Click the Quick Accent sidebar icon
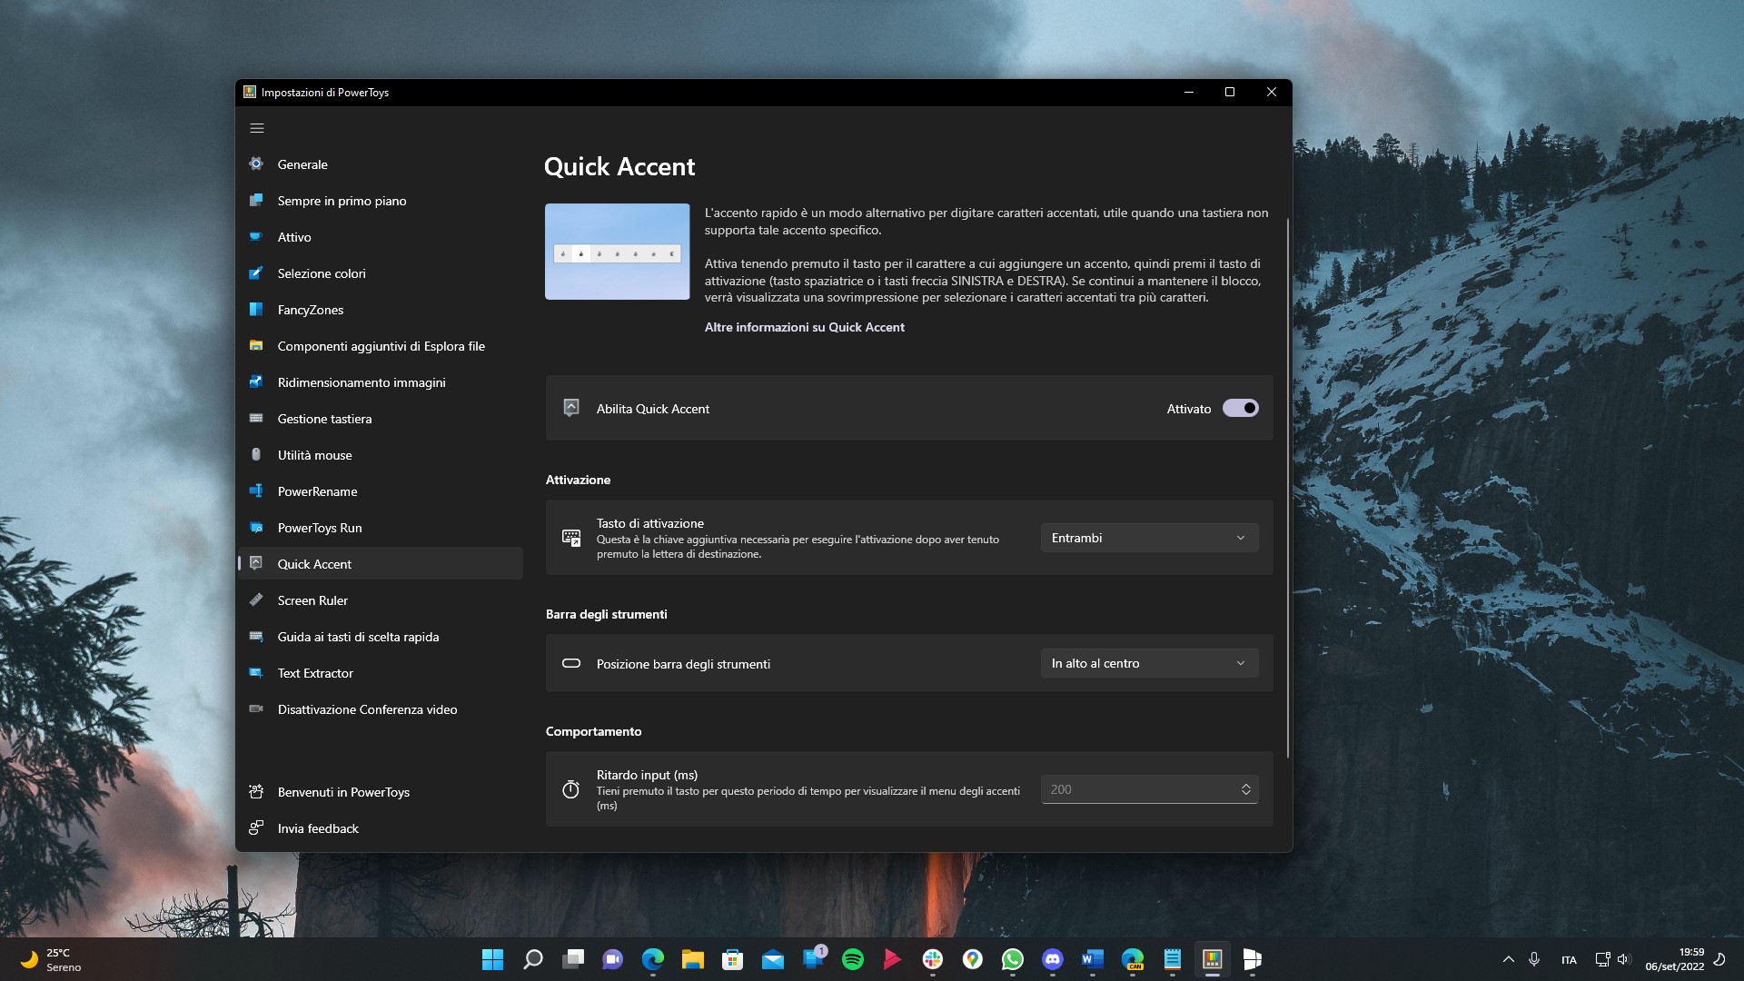The width and height of the screenshot is (1744, 981). pyautogui.click(x=256, y=563)
